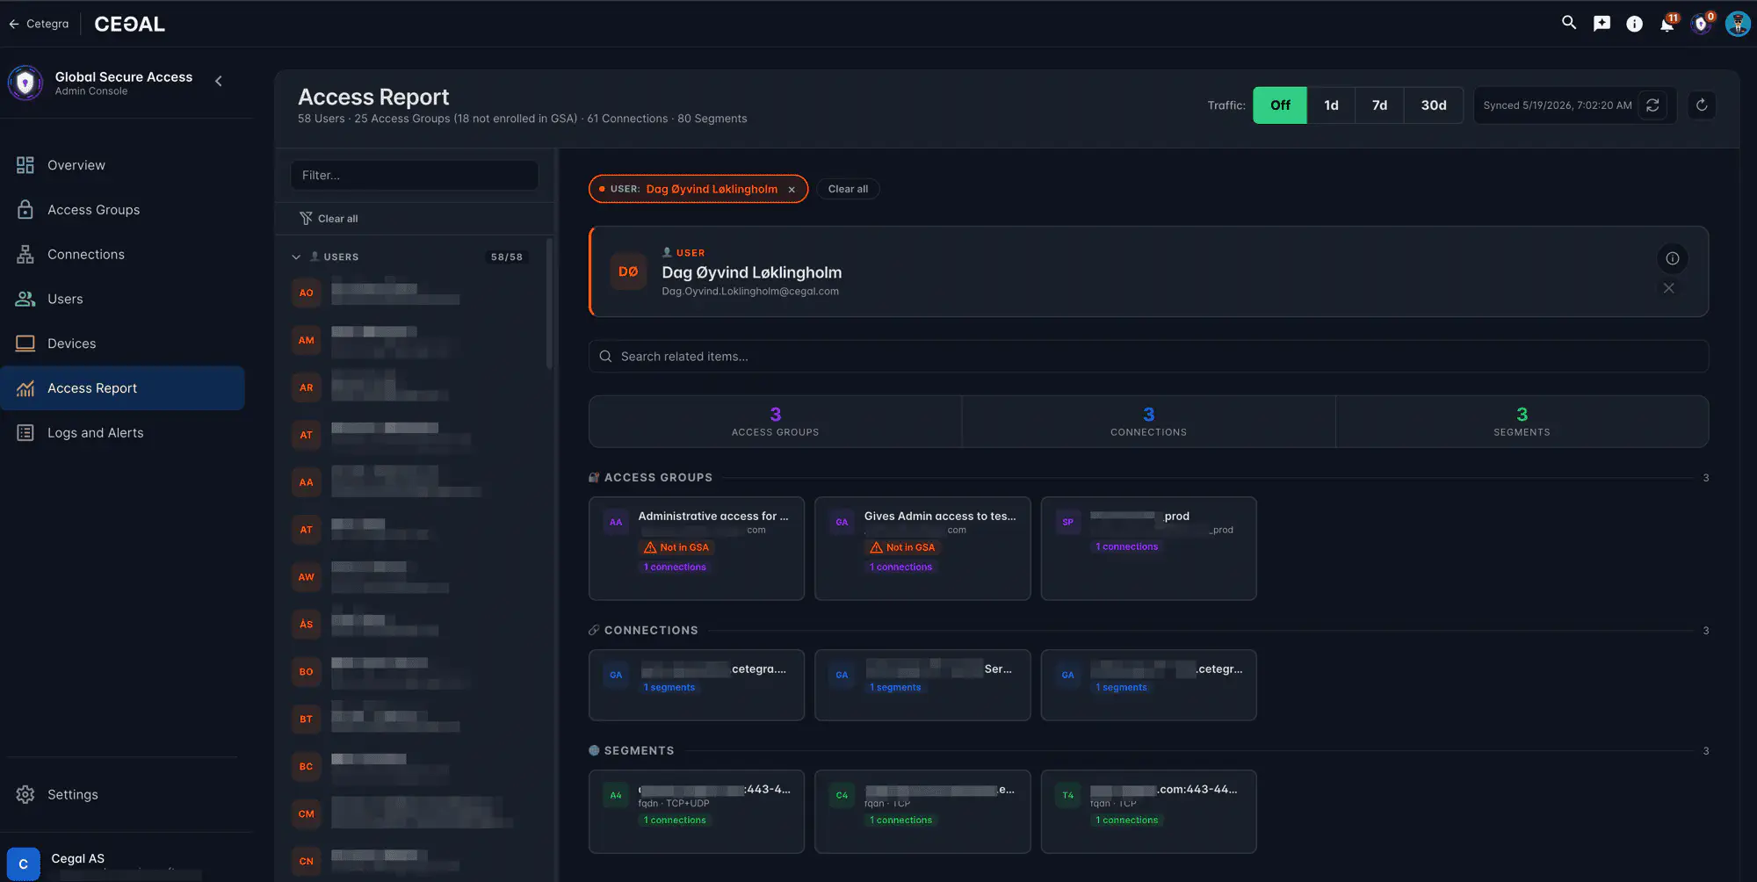Open the T4 segment card

click(1148, 812)
